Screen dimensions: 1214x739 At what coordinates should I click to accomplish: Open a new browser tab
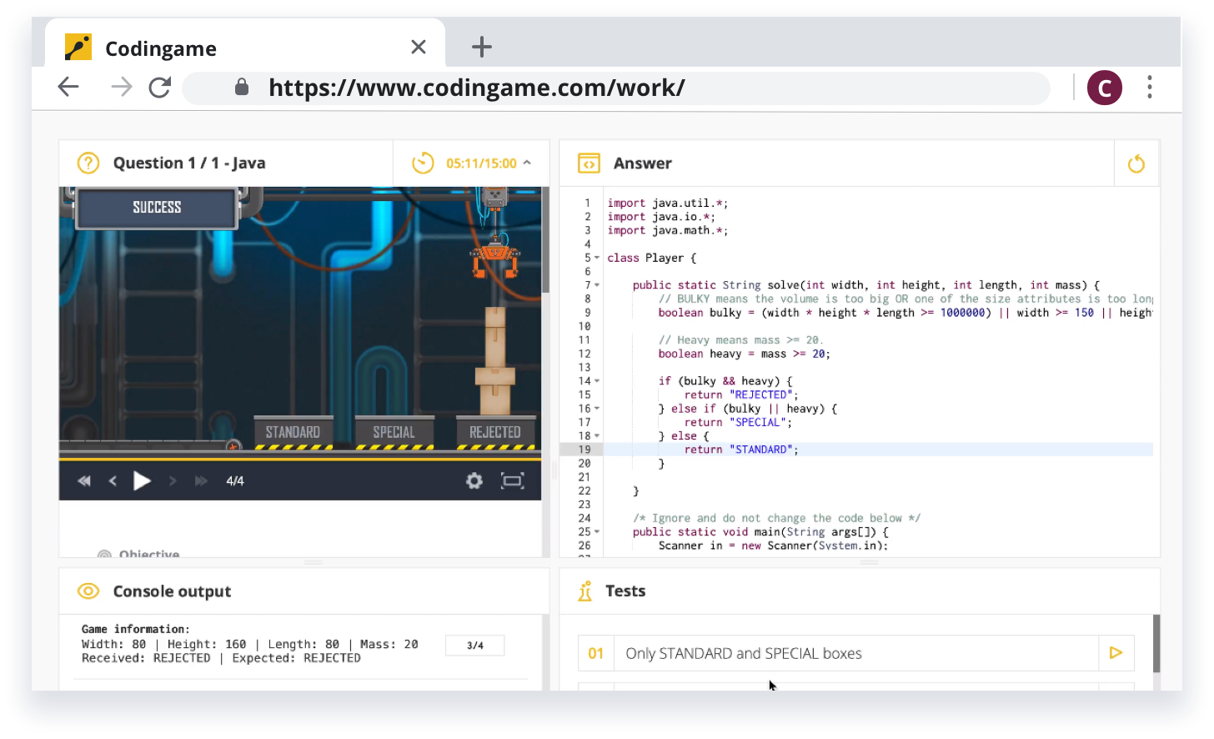click(482, 48)
